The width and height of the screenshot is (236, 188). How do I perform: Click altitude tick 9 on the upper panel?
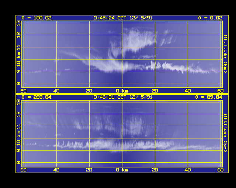[18, 71]
